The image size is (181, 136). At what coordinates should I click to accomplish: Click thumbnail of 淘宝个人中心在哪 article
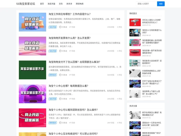(32, 94)
